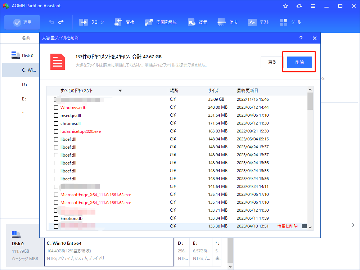Select the D: partition in left list
Viewport: 360px width, 270px height.
(24, 85)
